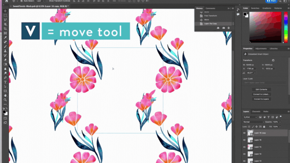
Task: Select the Rectangular Marquee tool
Action: (x=5, y=15)
